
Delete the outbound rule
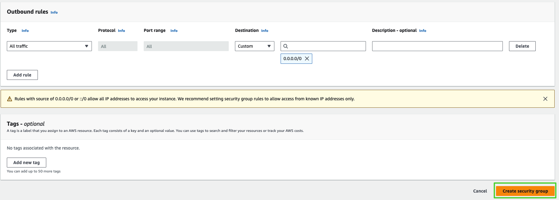[x=522, y=46]
